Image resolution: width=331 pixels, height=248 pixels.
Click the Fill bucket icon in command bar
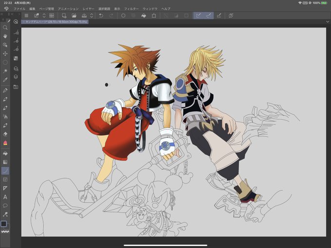(144, 16)
